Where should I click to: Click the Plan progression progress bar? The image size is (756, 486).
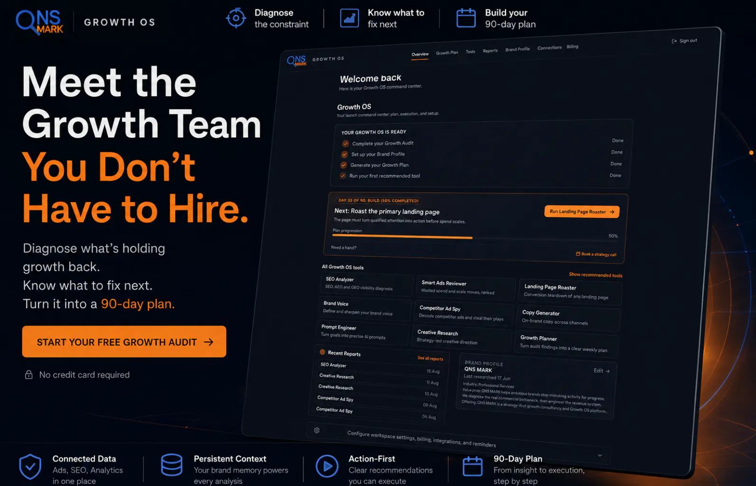point(476,237)
